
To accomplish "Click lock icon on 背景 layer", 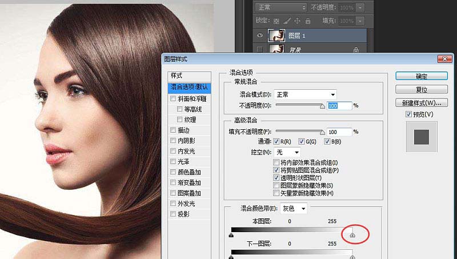I will point(356,50).
